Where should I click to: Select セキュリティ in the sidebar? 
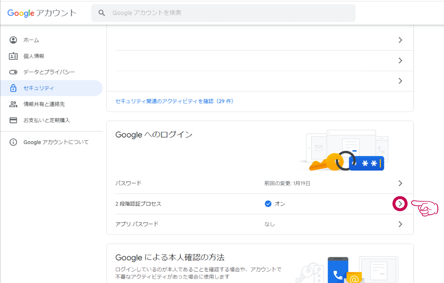point(51,88)
